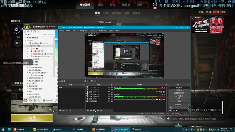The height and width of the screenshot is (132, 235).
Task: Toggle visibility of text source numbered 2
Action: [x=109, y=97]
